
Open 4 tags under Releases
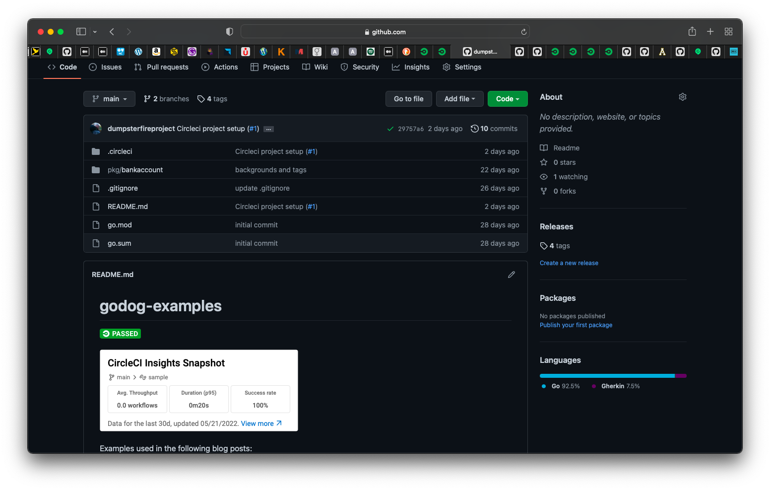555,246
